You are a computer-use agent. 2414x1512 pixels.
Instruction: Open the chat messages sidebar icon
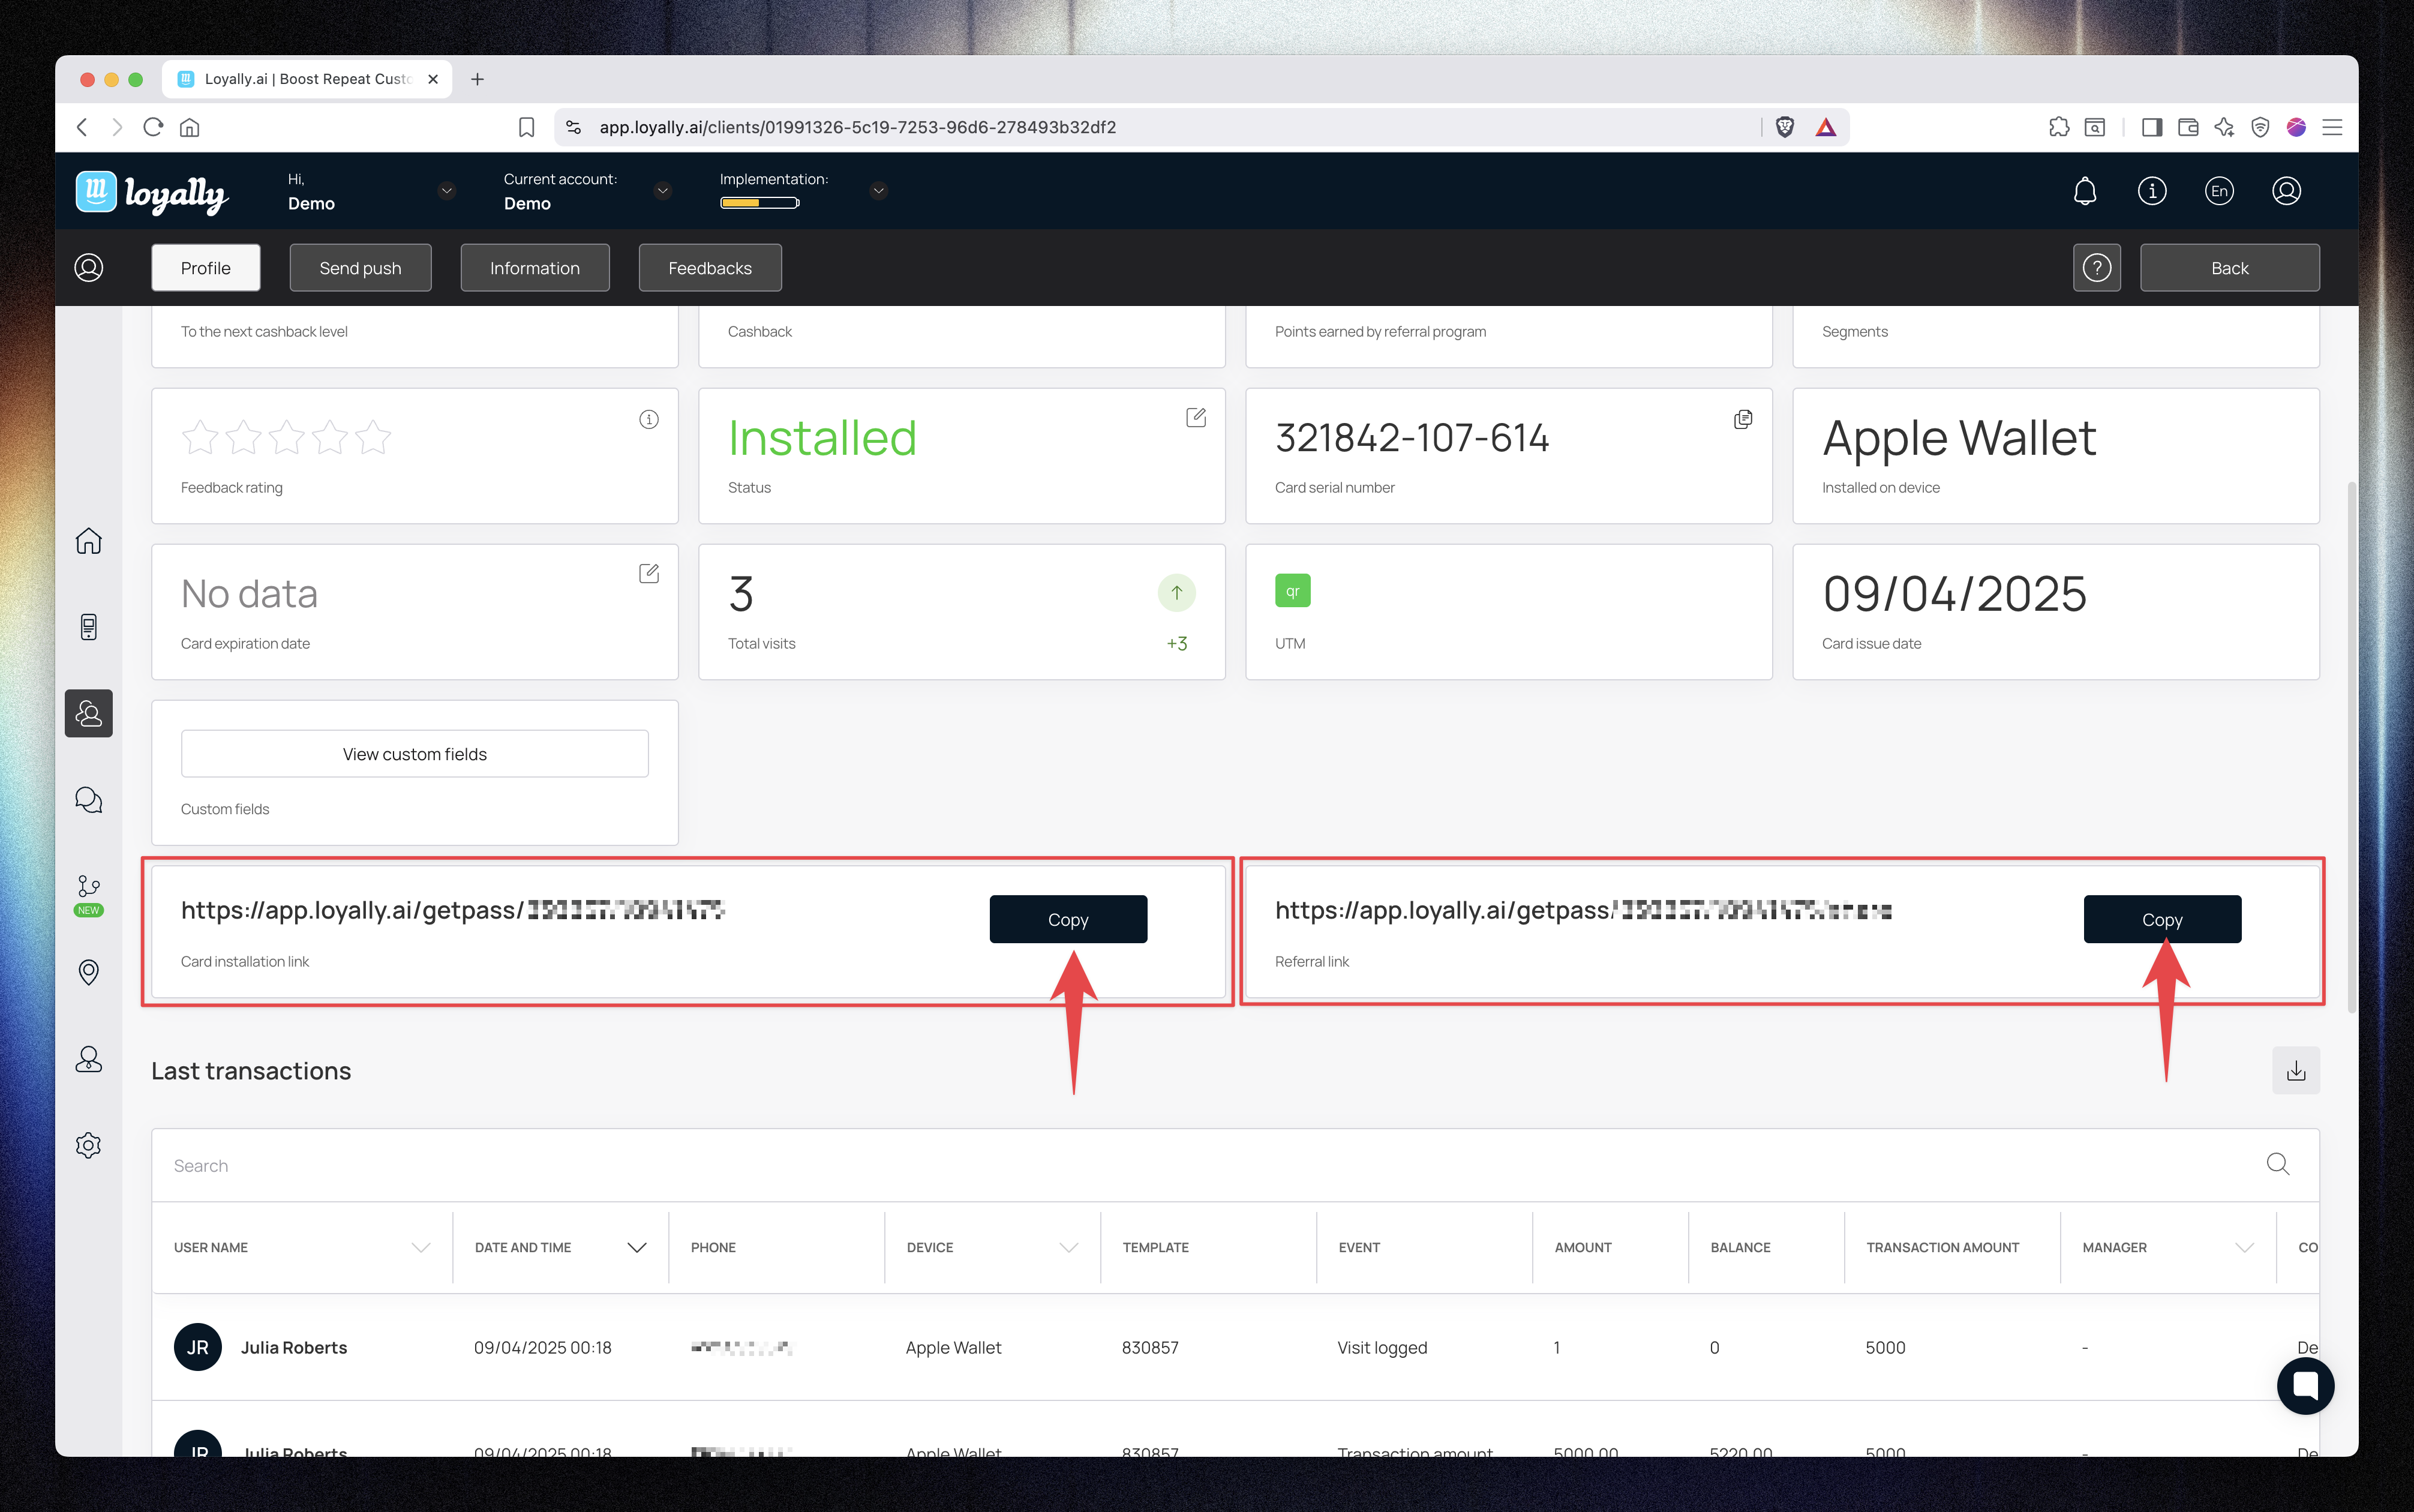[89, 800]
